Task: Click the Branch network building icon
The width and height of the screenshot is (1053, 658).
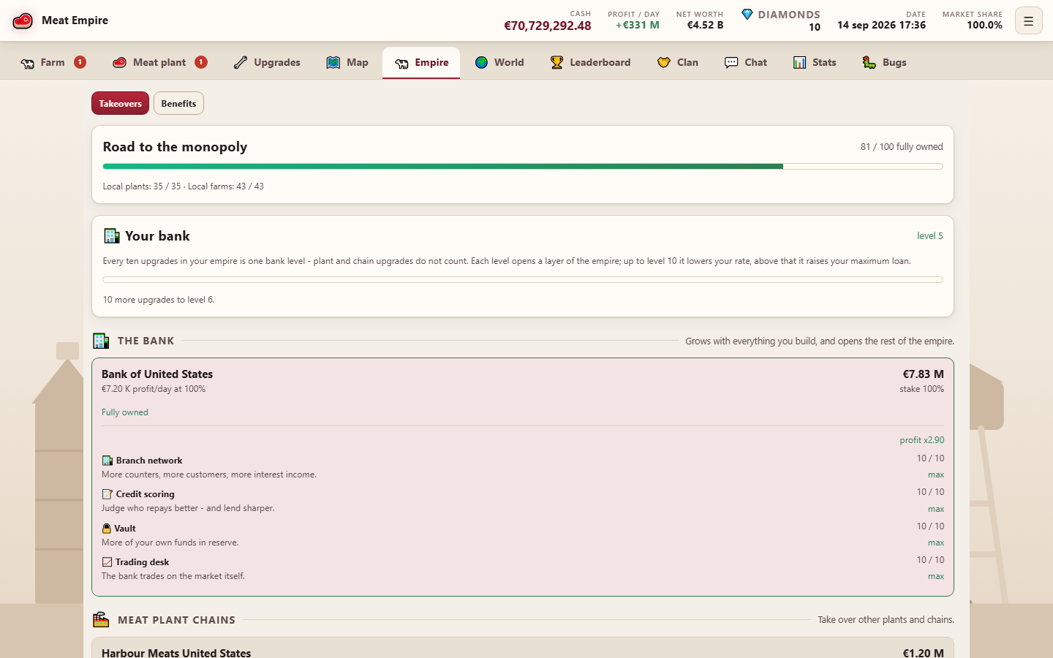Action: point(107,461)
